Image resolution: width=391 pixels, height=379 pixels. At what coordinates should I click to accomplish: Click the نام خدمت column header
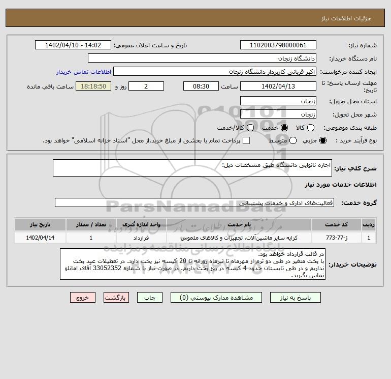(239, 224)
